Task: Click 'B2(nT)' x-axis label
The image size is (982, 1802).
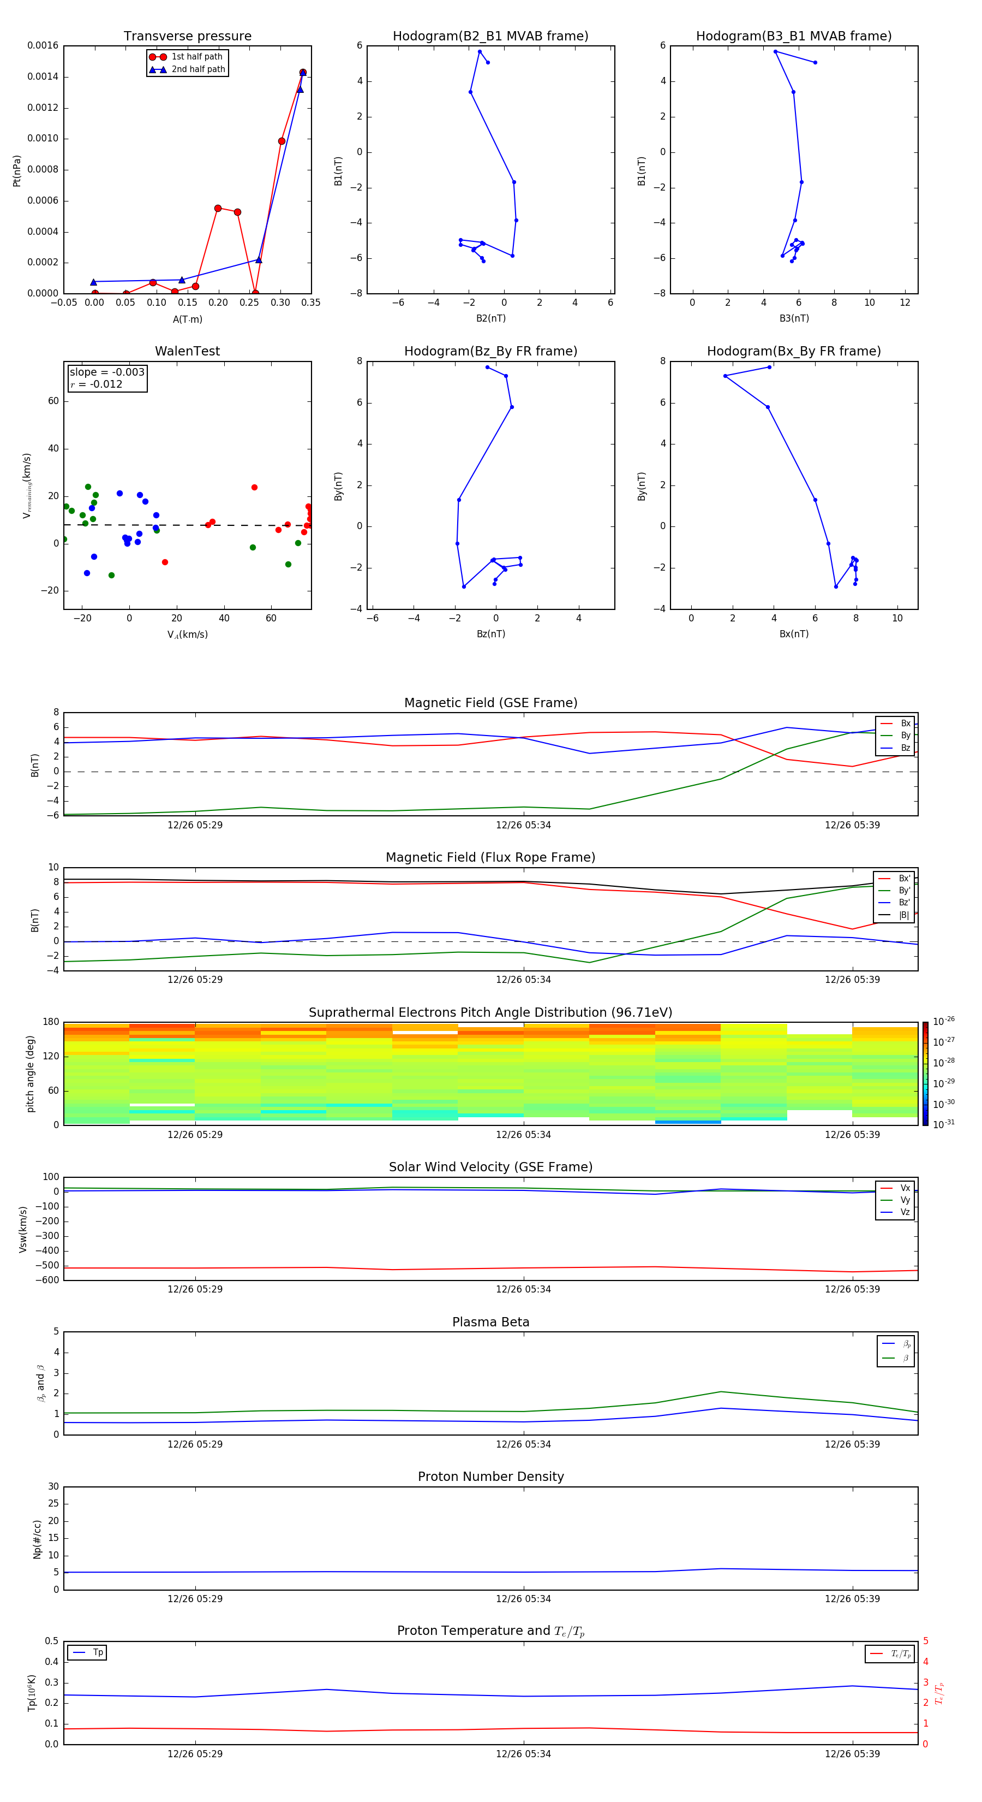Action: coord(490,318)
